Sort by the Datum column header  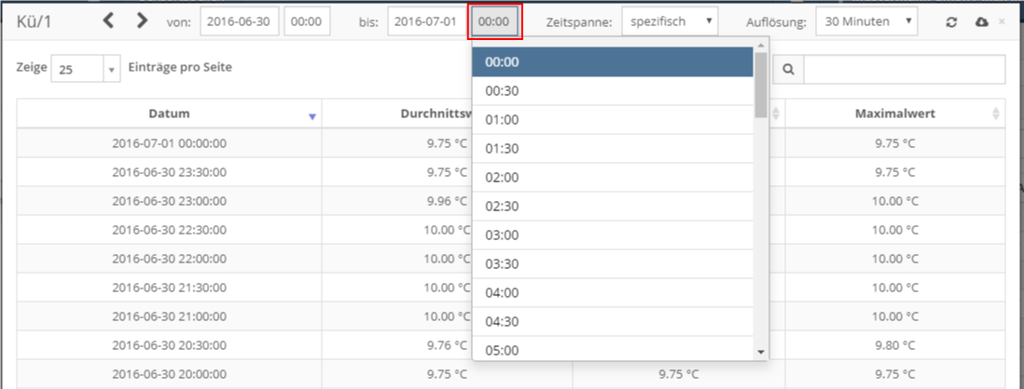click(x=169, y=114)
